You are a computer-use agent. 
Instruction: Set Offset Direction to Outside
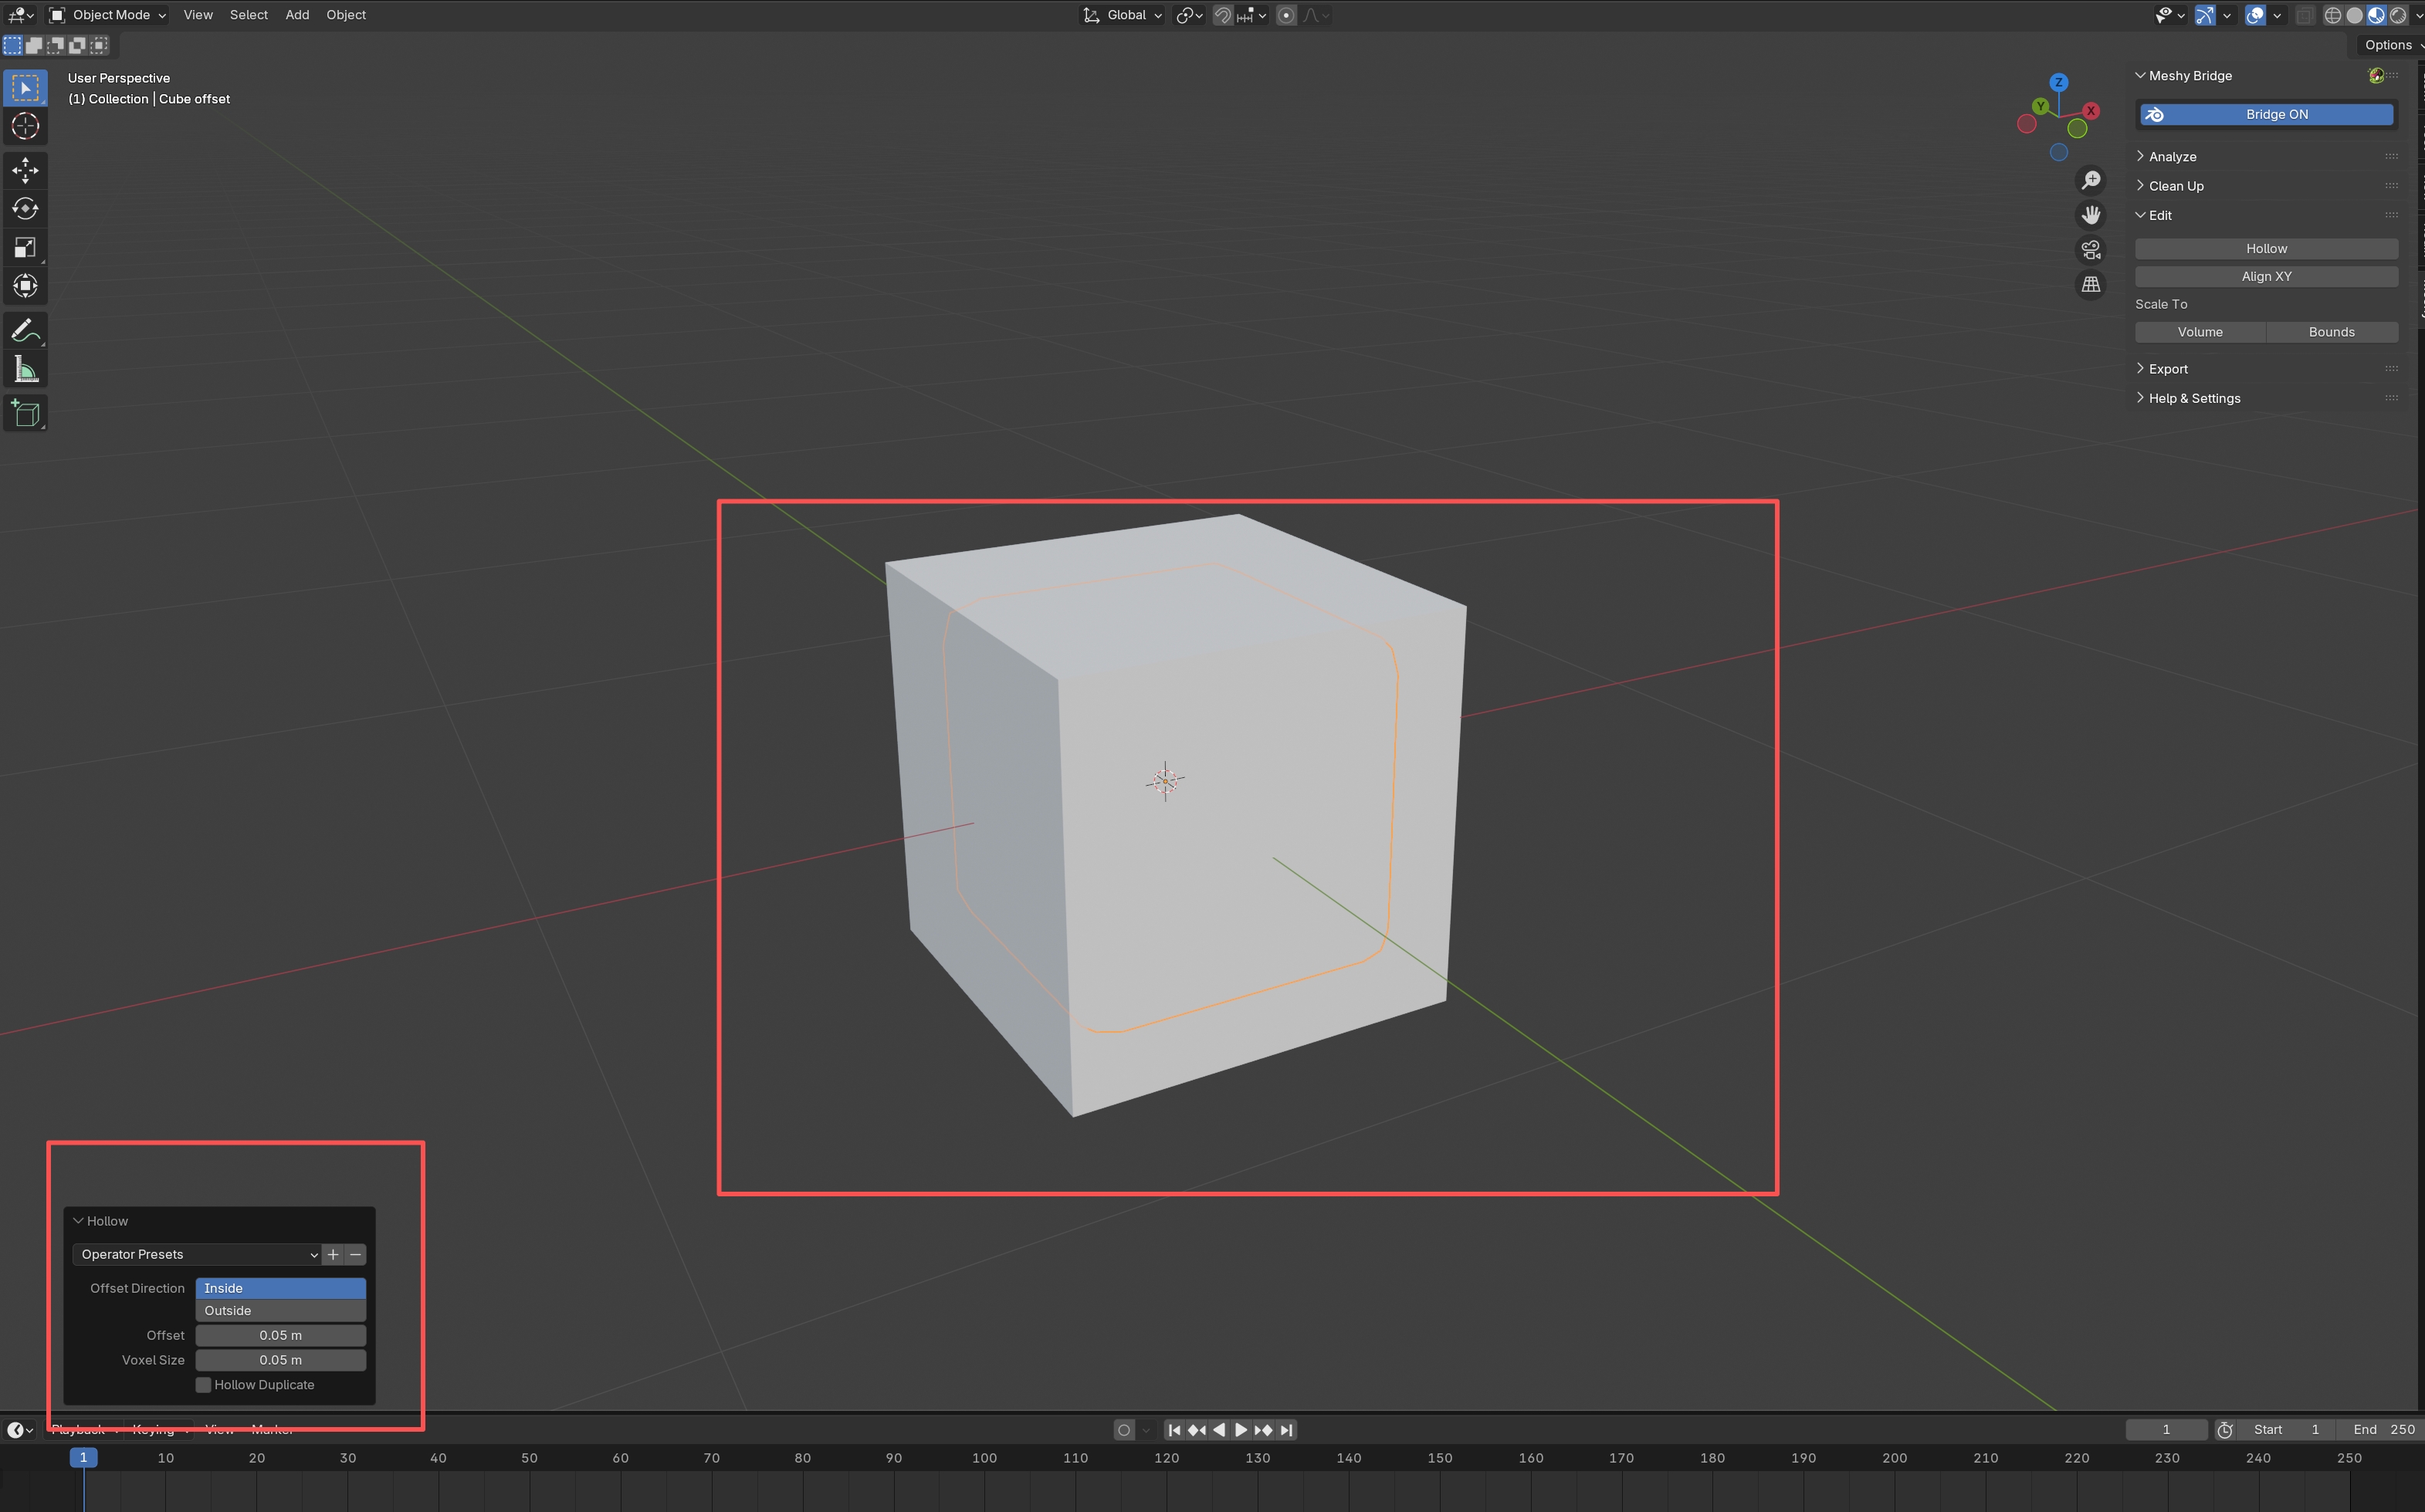(280, 1311)
